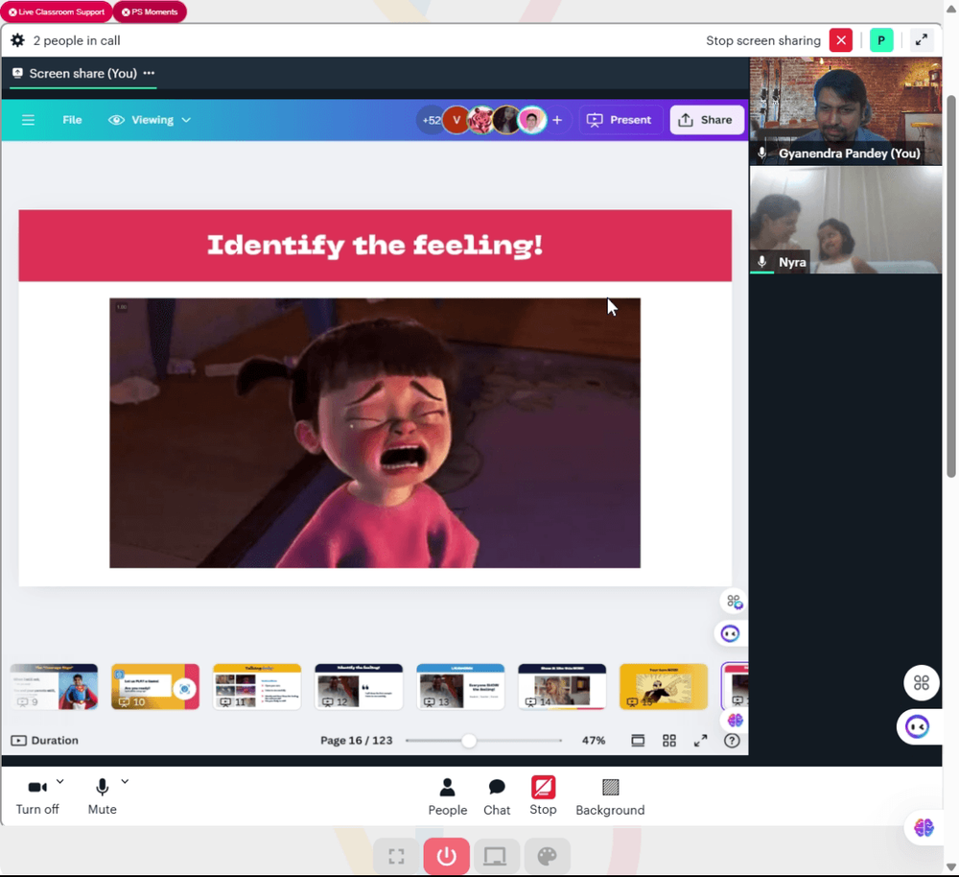Click the brain icon near slide thumbnails

pyautogui.click(x=736, y=721)
